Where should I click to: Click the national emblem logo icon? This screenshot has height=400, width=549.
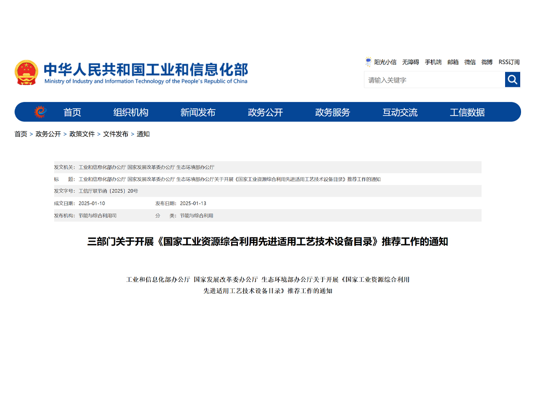coord(26,72)
